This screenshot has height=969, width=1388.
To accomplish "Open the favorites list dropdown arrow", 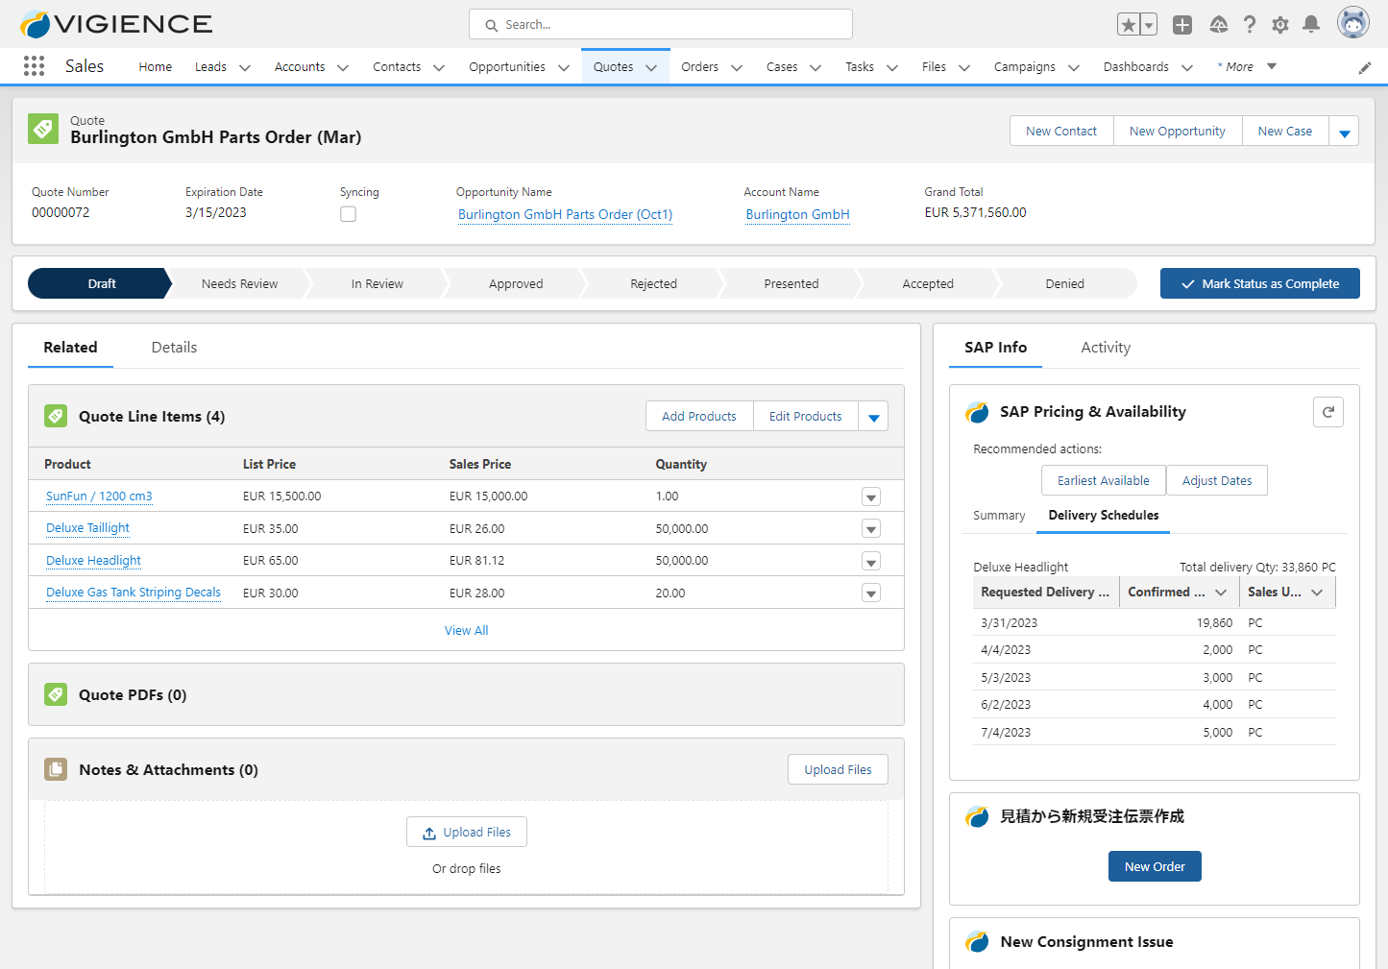I will 1149,25.
